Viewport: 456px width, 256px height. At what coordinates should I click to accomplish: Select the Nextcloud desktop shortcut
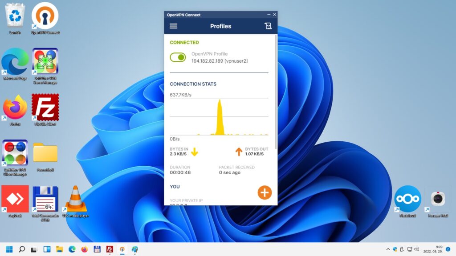click(407, 201)
